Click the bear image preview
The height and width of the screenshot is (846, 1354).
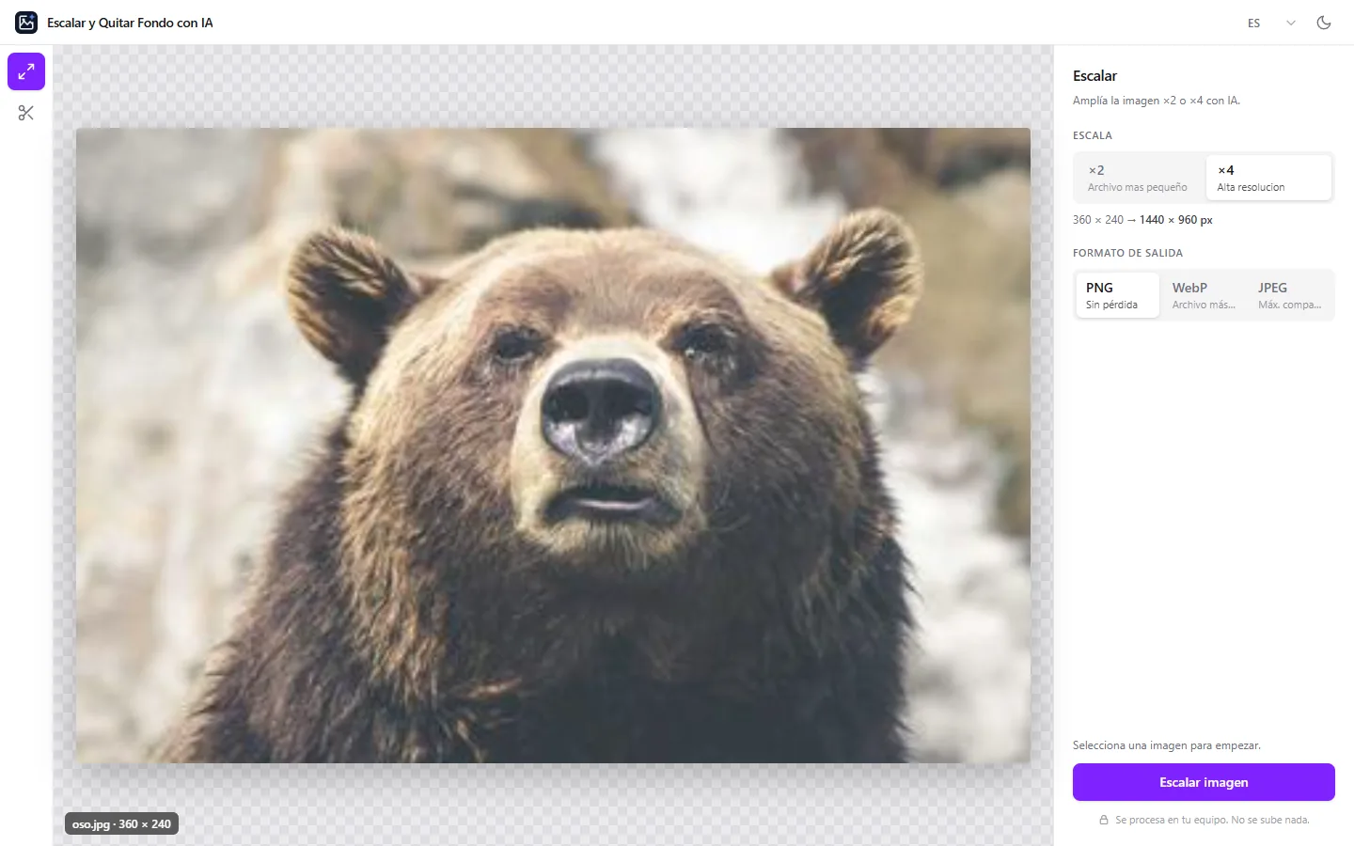pyautogui.click(x=553, y=446)
